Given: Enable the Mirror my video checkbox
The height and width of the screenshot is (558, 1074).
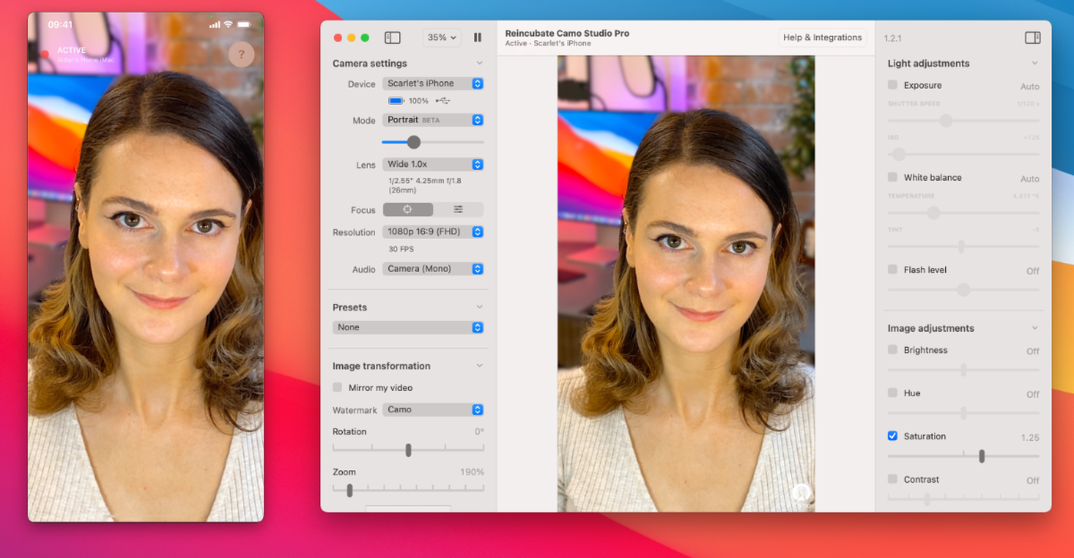Looking at the screenshot, I should pyautogui.click(x=338, y=388).
